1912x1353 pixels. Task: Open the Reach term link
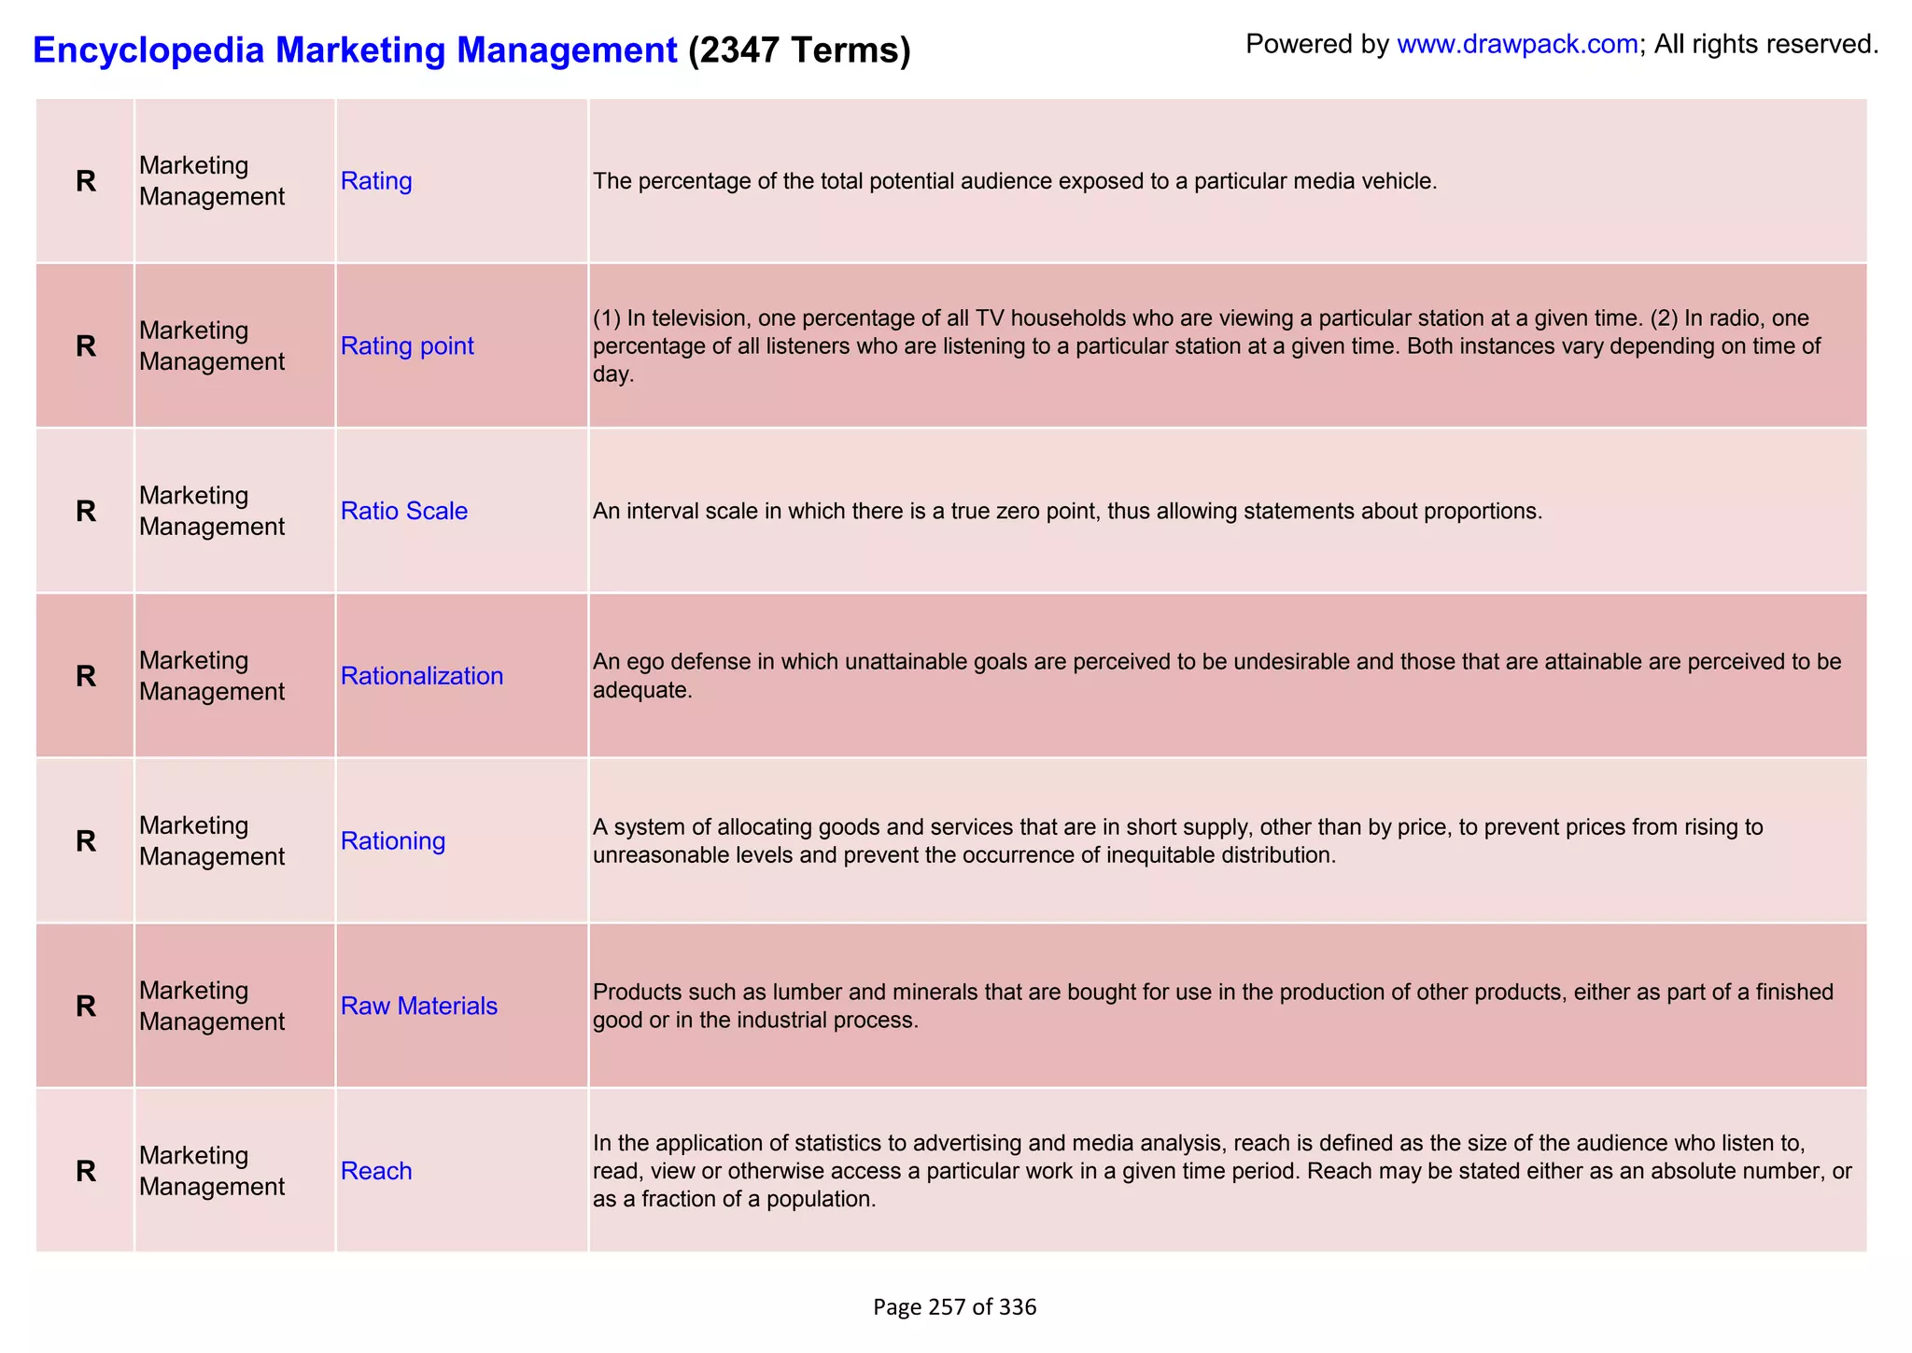coord(376,1171)
